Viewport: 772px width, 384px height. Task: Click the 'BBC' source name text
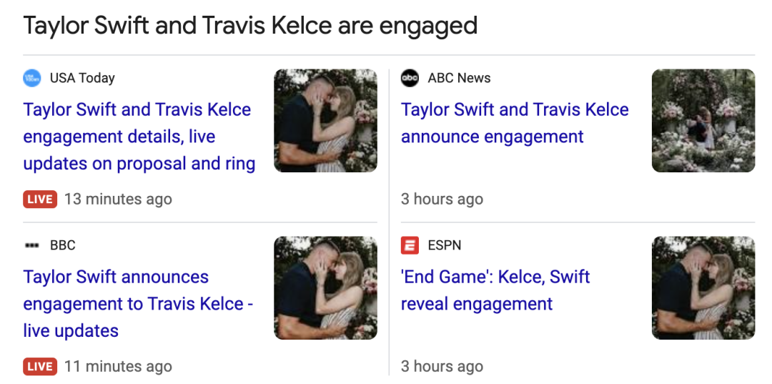click(x=63, y=245)
